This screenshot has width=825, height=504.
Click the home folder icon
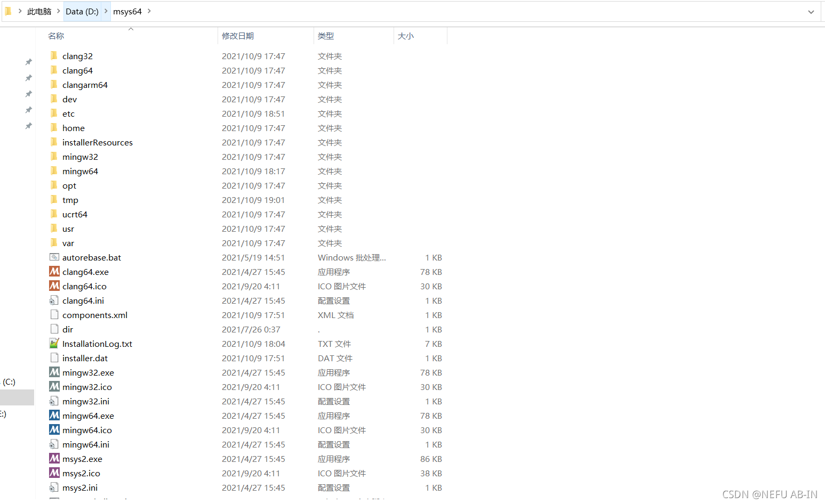click(54, 128)
